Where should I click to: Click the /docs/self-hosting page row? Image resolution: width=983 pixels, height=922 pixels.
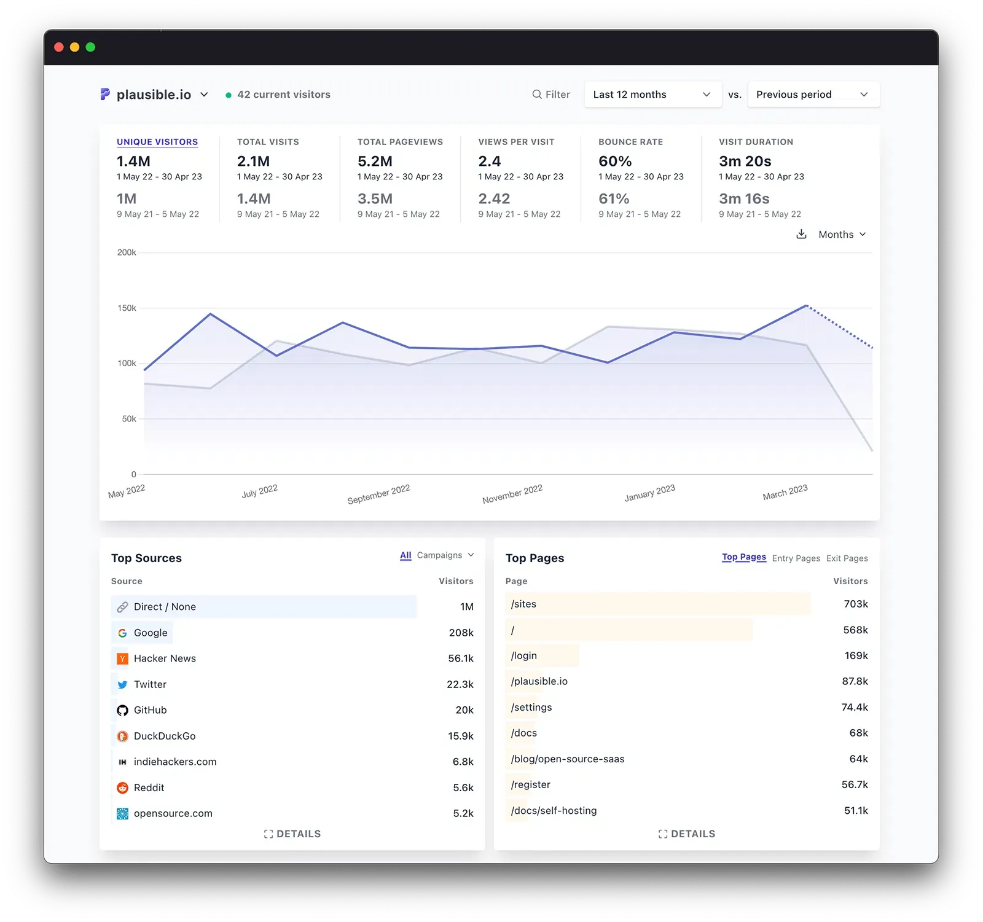[x=554, y=810]
